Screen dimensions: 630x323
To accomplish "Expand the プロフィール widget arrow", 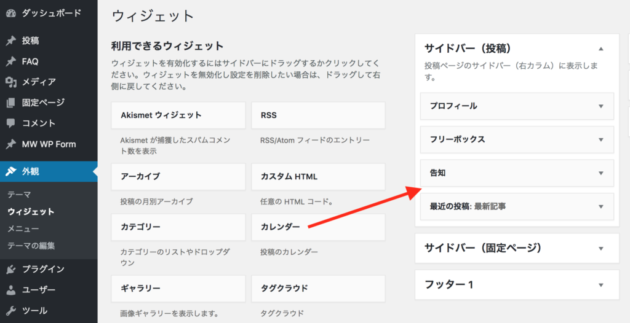I will point(601,106).
